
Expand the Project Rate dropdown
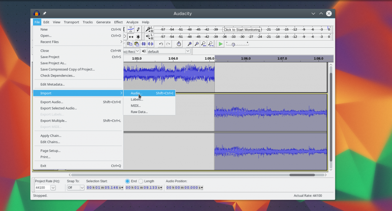point(53,188)
